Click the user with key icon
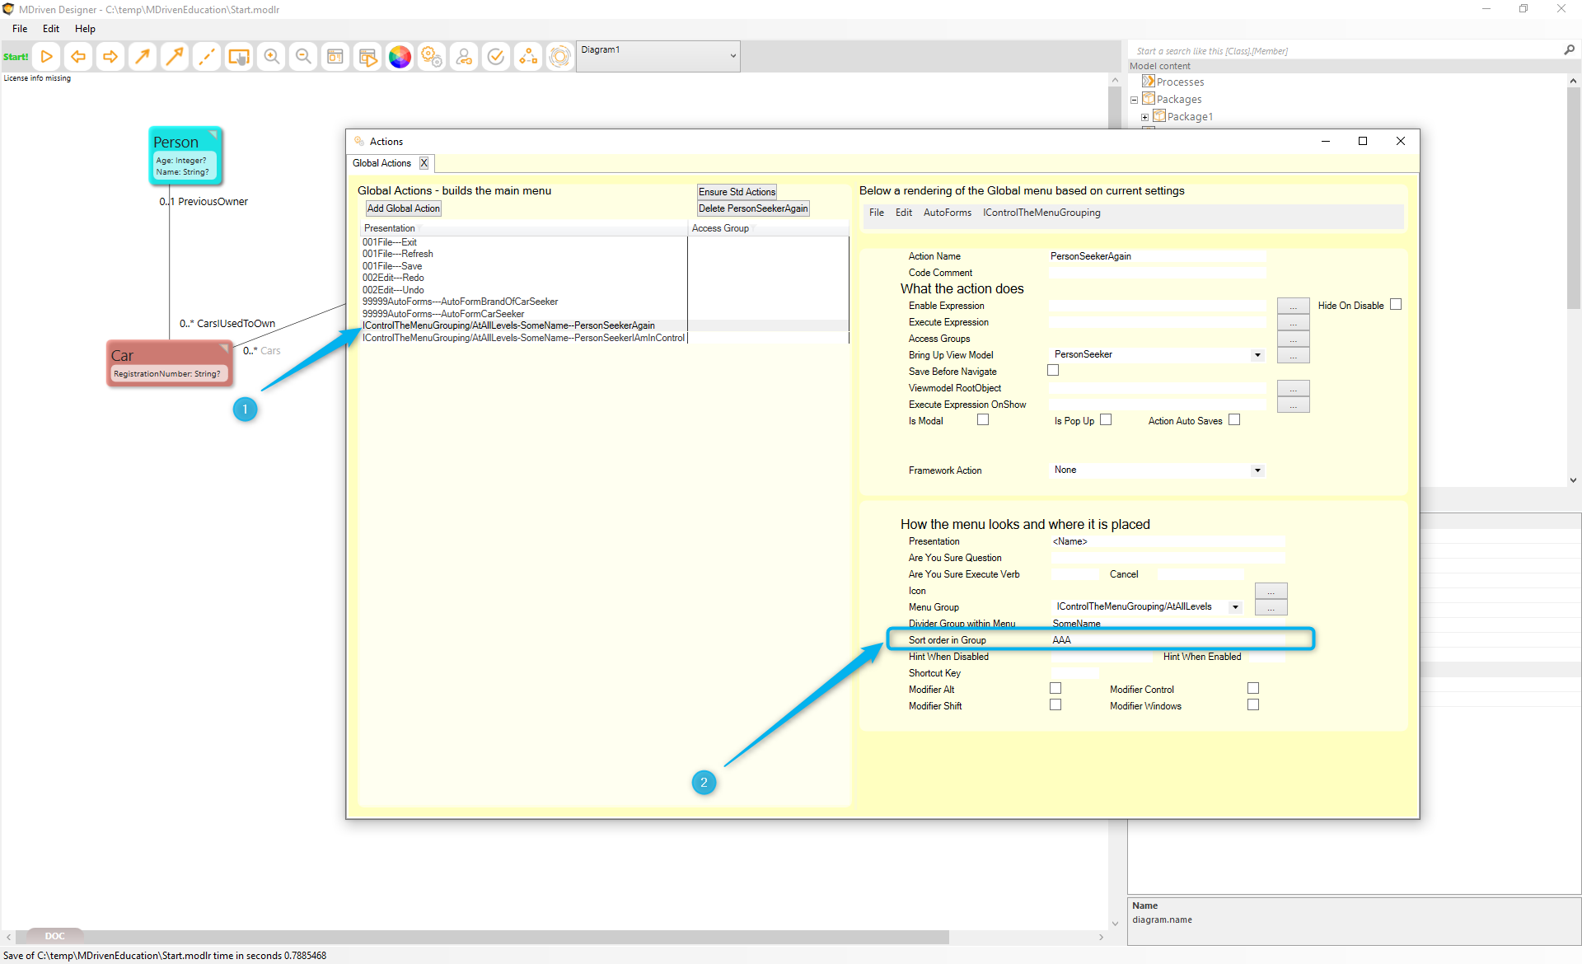Screen dimensions: 1582x964 [464, 57]
